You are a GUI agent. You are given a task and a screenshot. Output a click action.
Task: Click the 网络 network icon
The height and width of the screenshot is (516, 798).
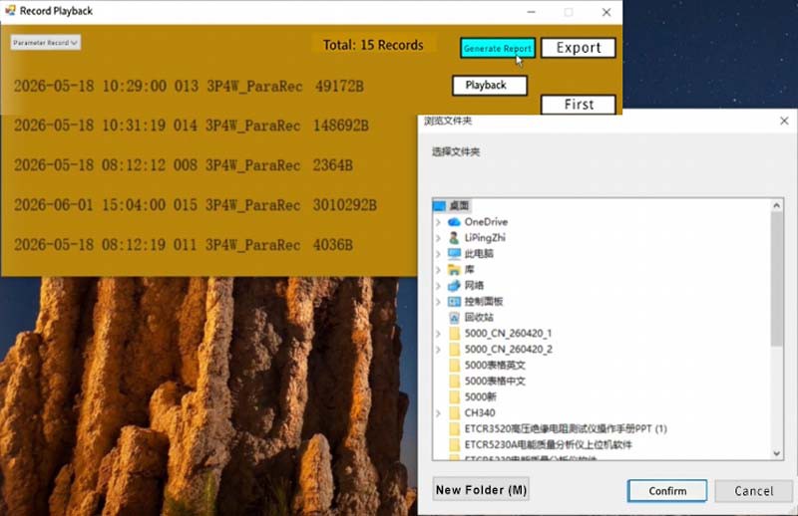454,285
